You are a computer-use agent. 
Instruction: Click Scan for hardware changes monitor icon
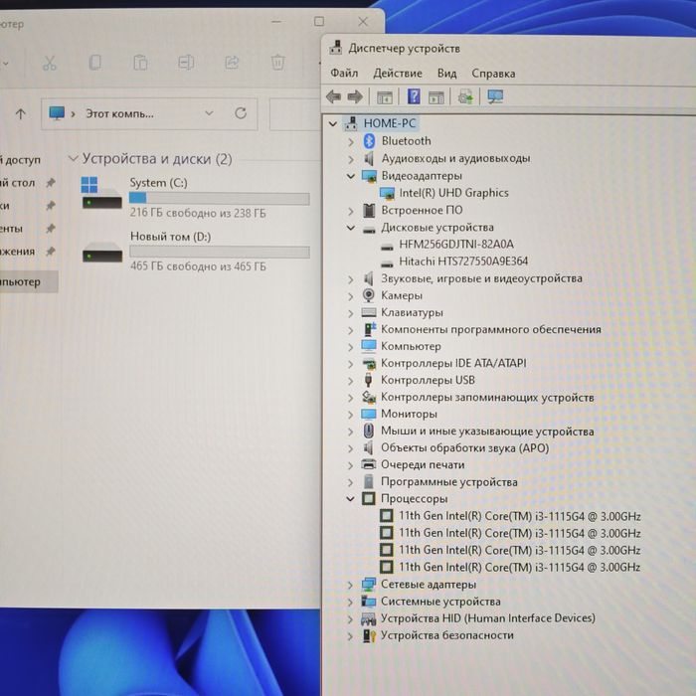point(495,96)
